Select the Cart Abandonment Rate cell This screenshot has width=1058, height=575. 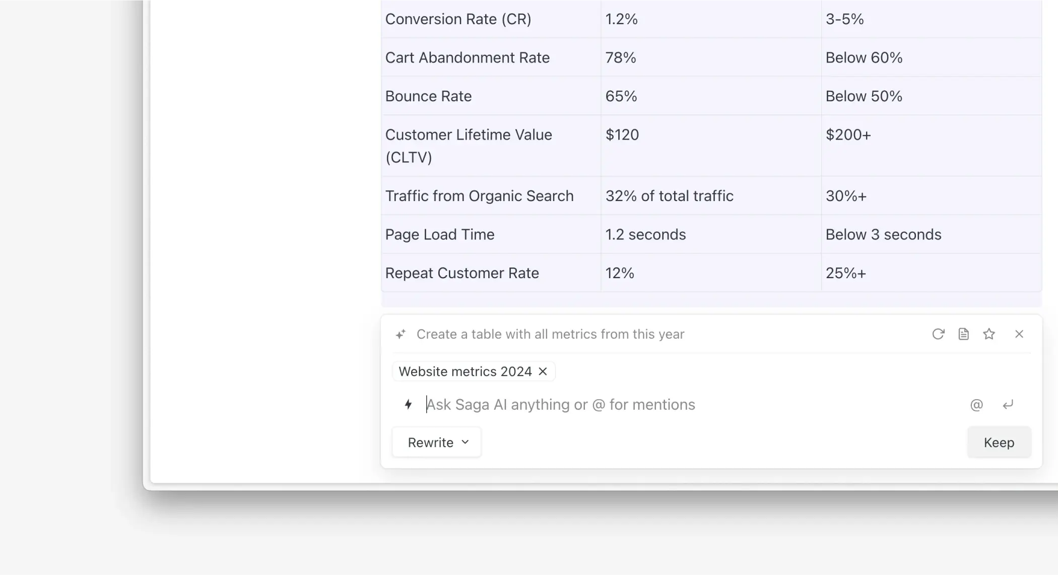tap(467, 57)
